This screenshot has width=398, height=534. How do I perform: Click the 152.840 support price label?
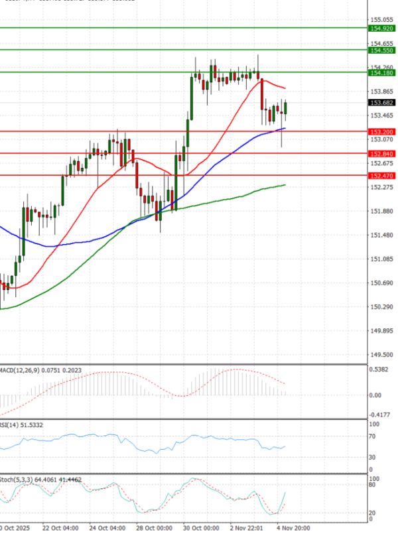pyautogui.click(x=381, y=154)
